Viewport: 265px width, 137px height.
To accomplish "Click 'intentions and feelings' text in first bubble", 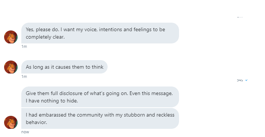I will pyautogui.click(x=125, y=30).
